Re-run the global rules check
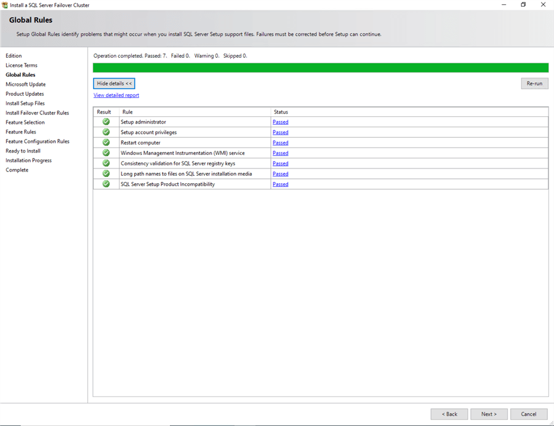 coord(534,84)
